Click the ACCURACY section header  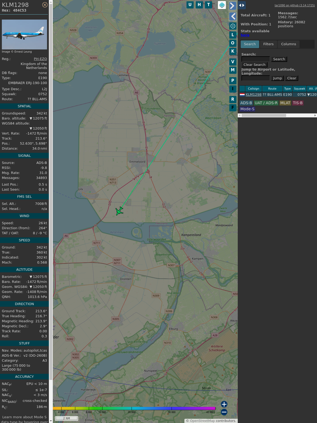(24, 377)
